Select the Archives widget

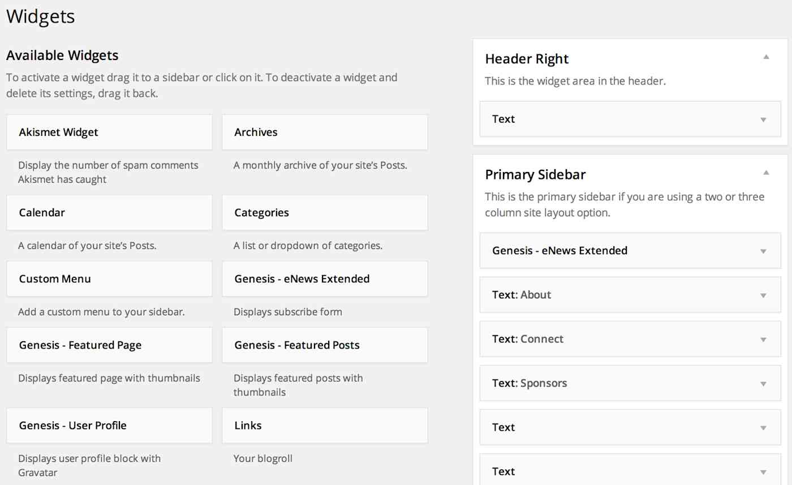(325, 132)
